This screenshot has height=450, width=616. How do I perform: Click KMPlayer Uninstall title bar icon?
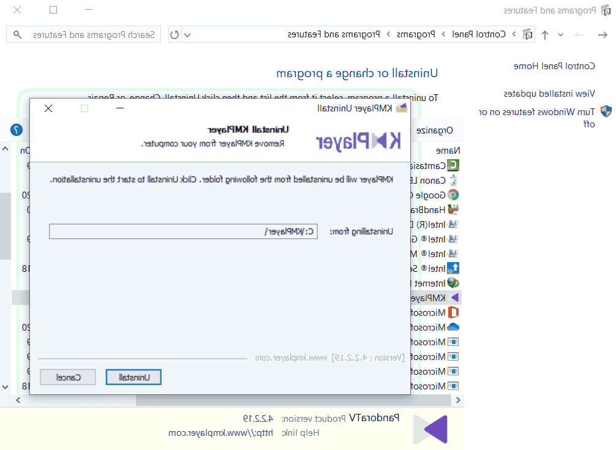coord(402,108)
